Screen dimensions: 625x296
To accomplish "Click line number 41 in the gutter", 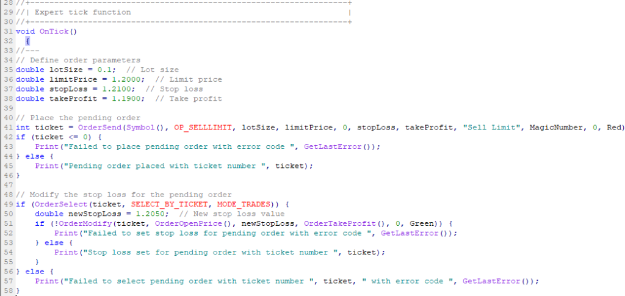I will (9, 128).
